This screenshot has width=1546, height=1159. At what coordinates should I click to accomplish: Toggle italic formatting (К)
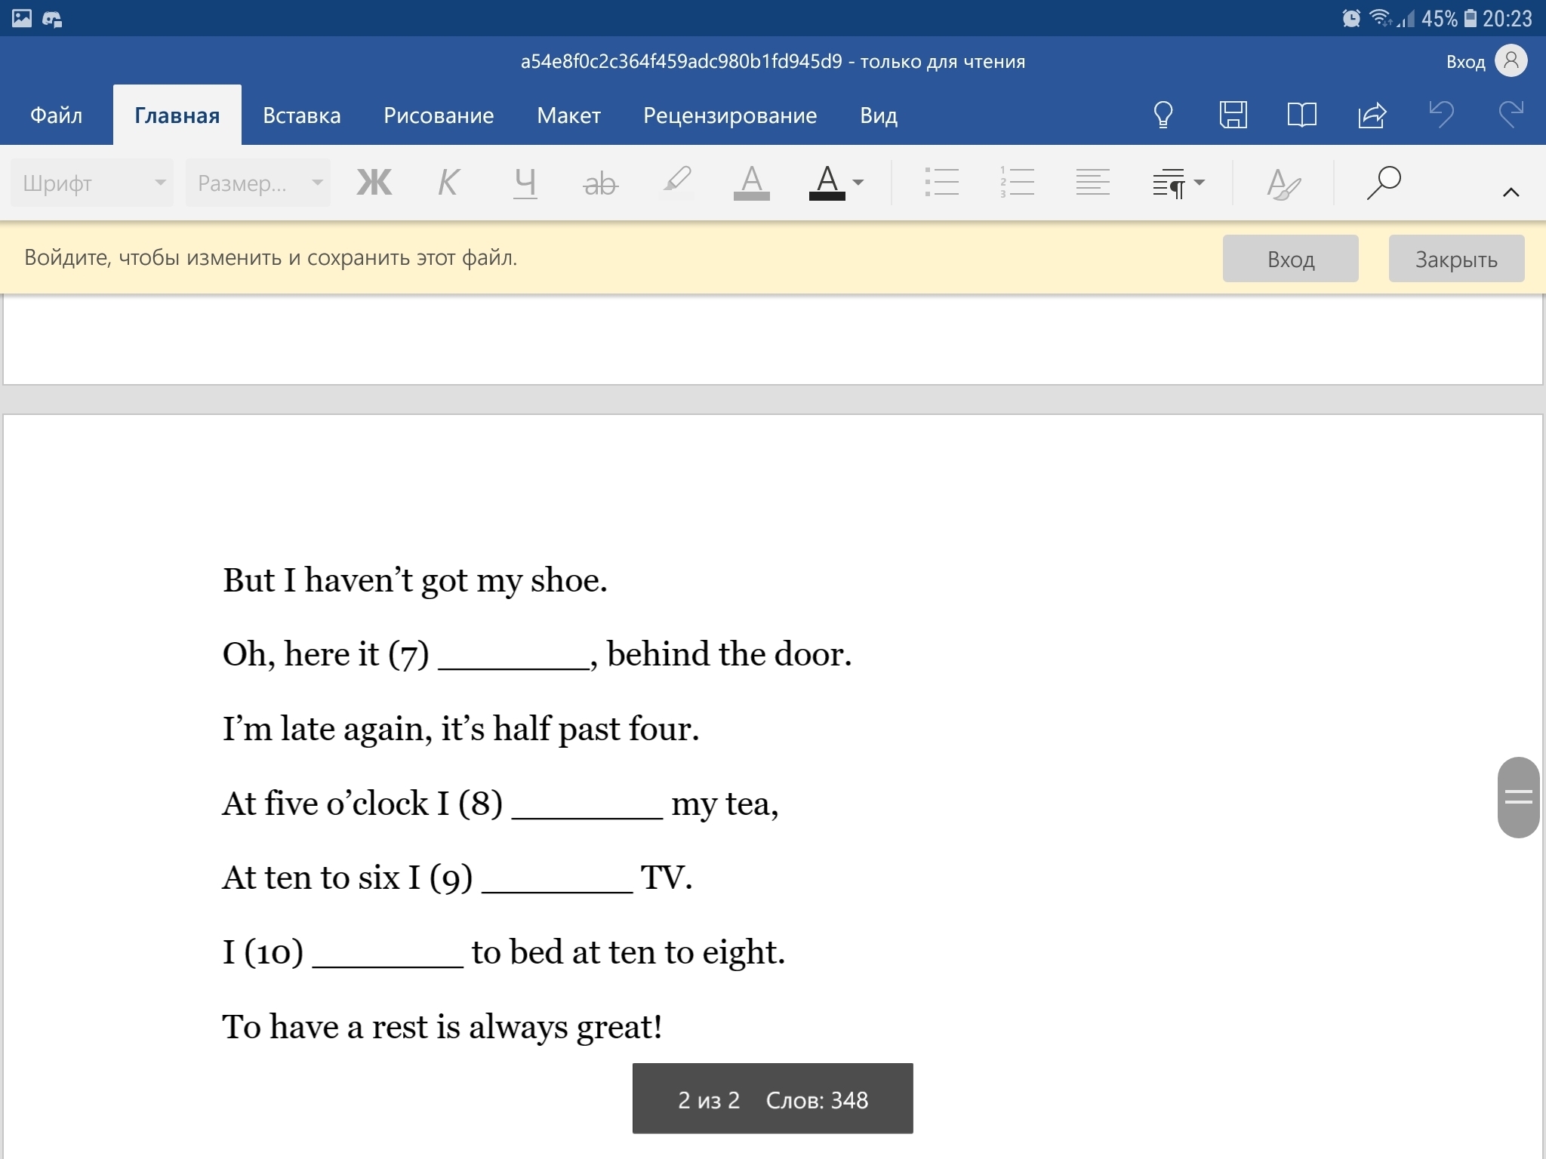[x=448, y=182]
